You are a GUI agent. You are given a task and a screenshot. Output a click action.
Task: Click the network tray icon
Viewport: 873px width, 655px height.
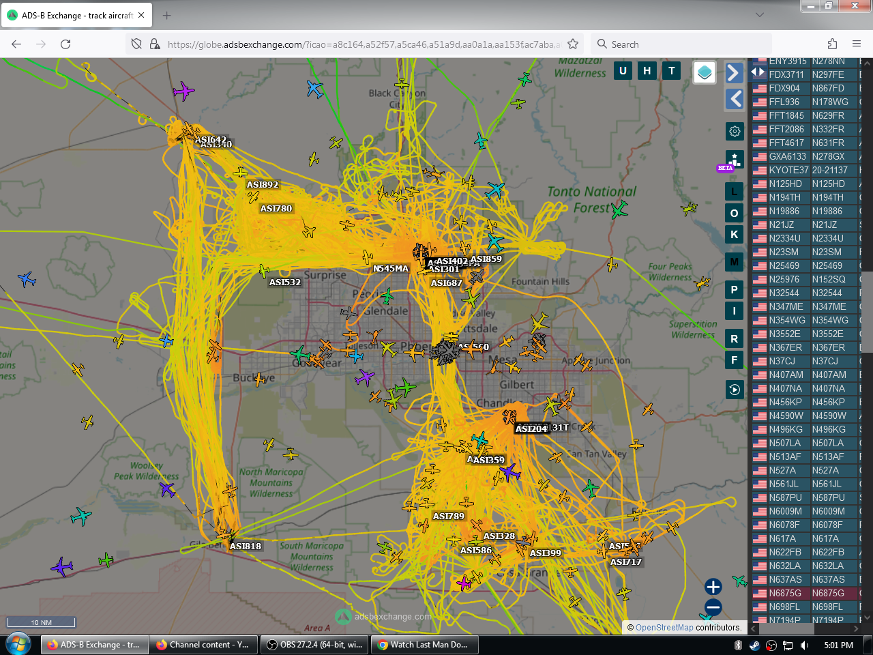pyautogui.click(x=788, y=645)
